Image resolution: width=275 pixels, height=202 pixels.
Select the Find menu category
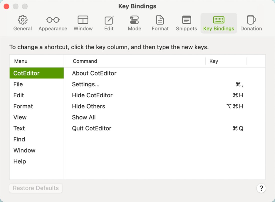click(x=19, y=139)
